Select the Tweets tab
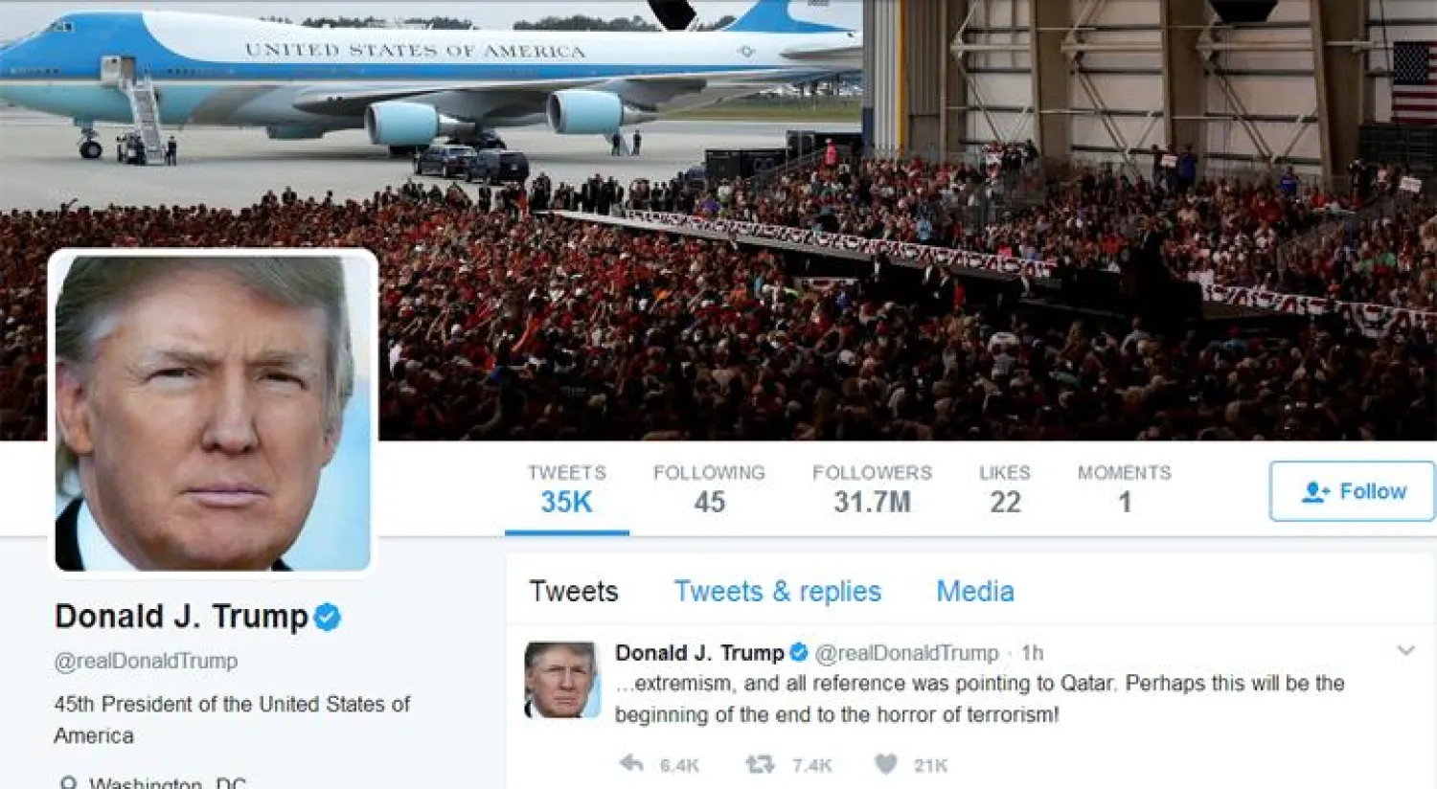This screenshot has height=789, width=1437. coord(574,592)
